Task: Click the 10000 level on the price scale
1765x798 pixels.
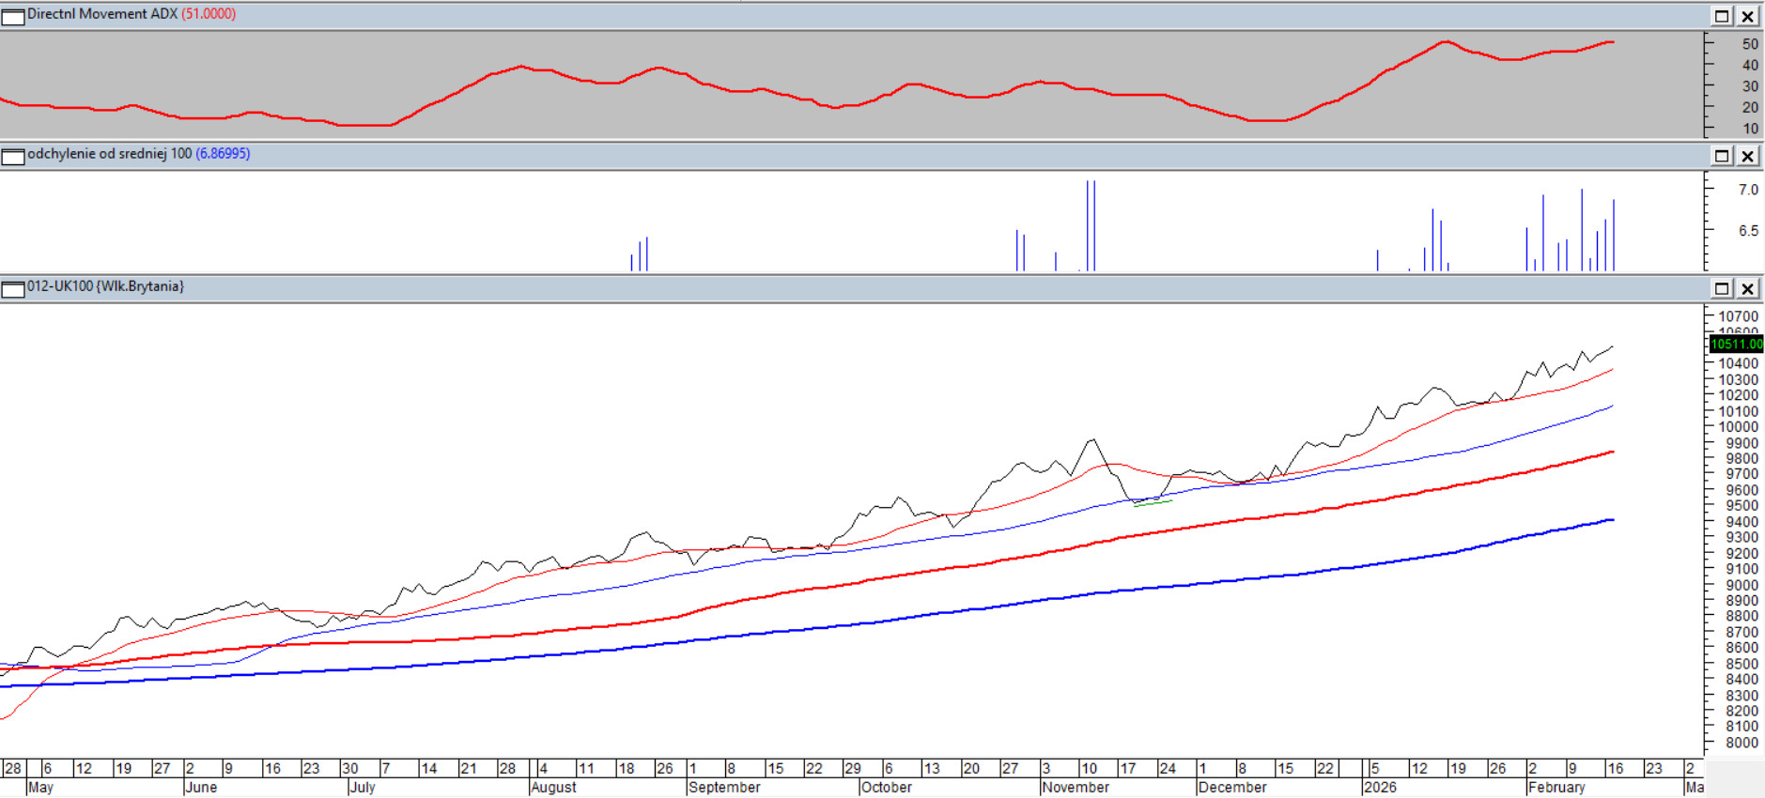Action: [x=1738, y=427]
